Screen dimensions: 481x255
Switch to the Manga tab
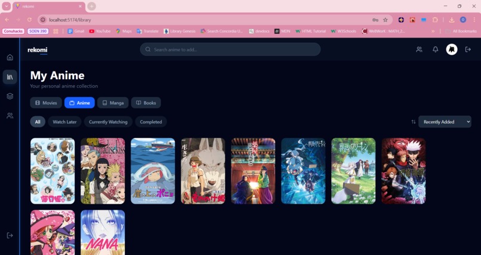coord(113,103)
